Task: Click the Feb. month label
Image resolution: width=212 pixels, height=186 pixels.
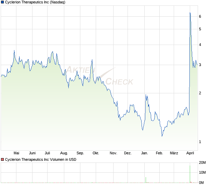Action: [160, 153]
